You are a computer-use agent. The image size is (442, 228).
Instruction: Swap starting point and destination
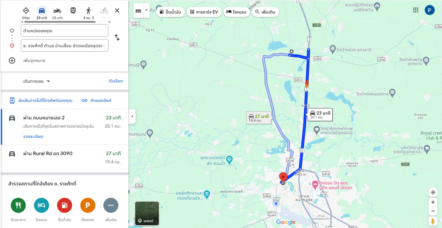pos(117,37)
